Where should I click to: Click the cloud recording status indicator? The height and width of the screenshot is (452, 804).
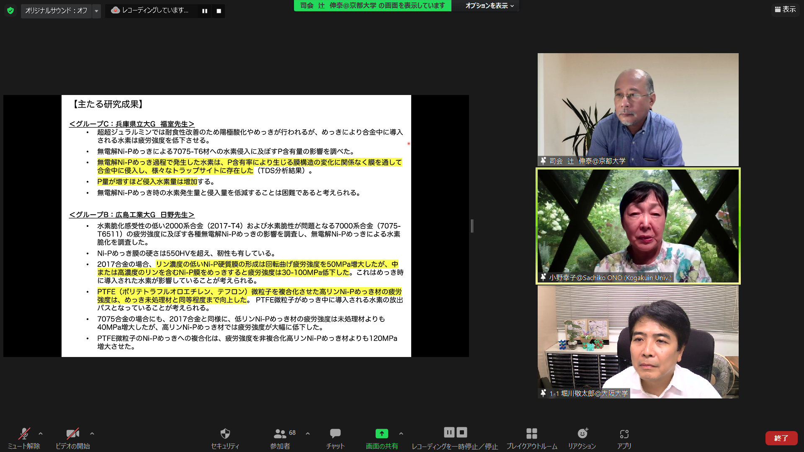pyautogui.click(x=150, y=10)
